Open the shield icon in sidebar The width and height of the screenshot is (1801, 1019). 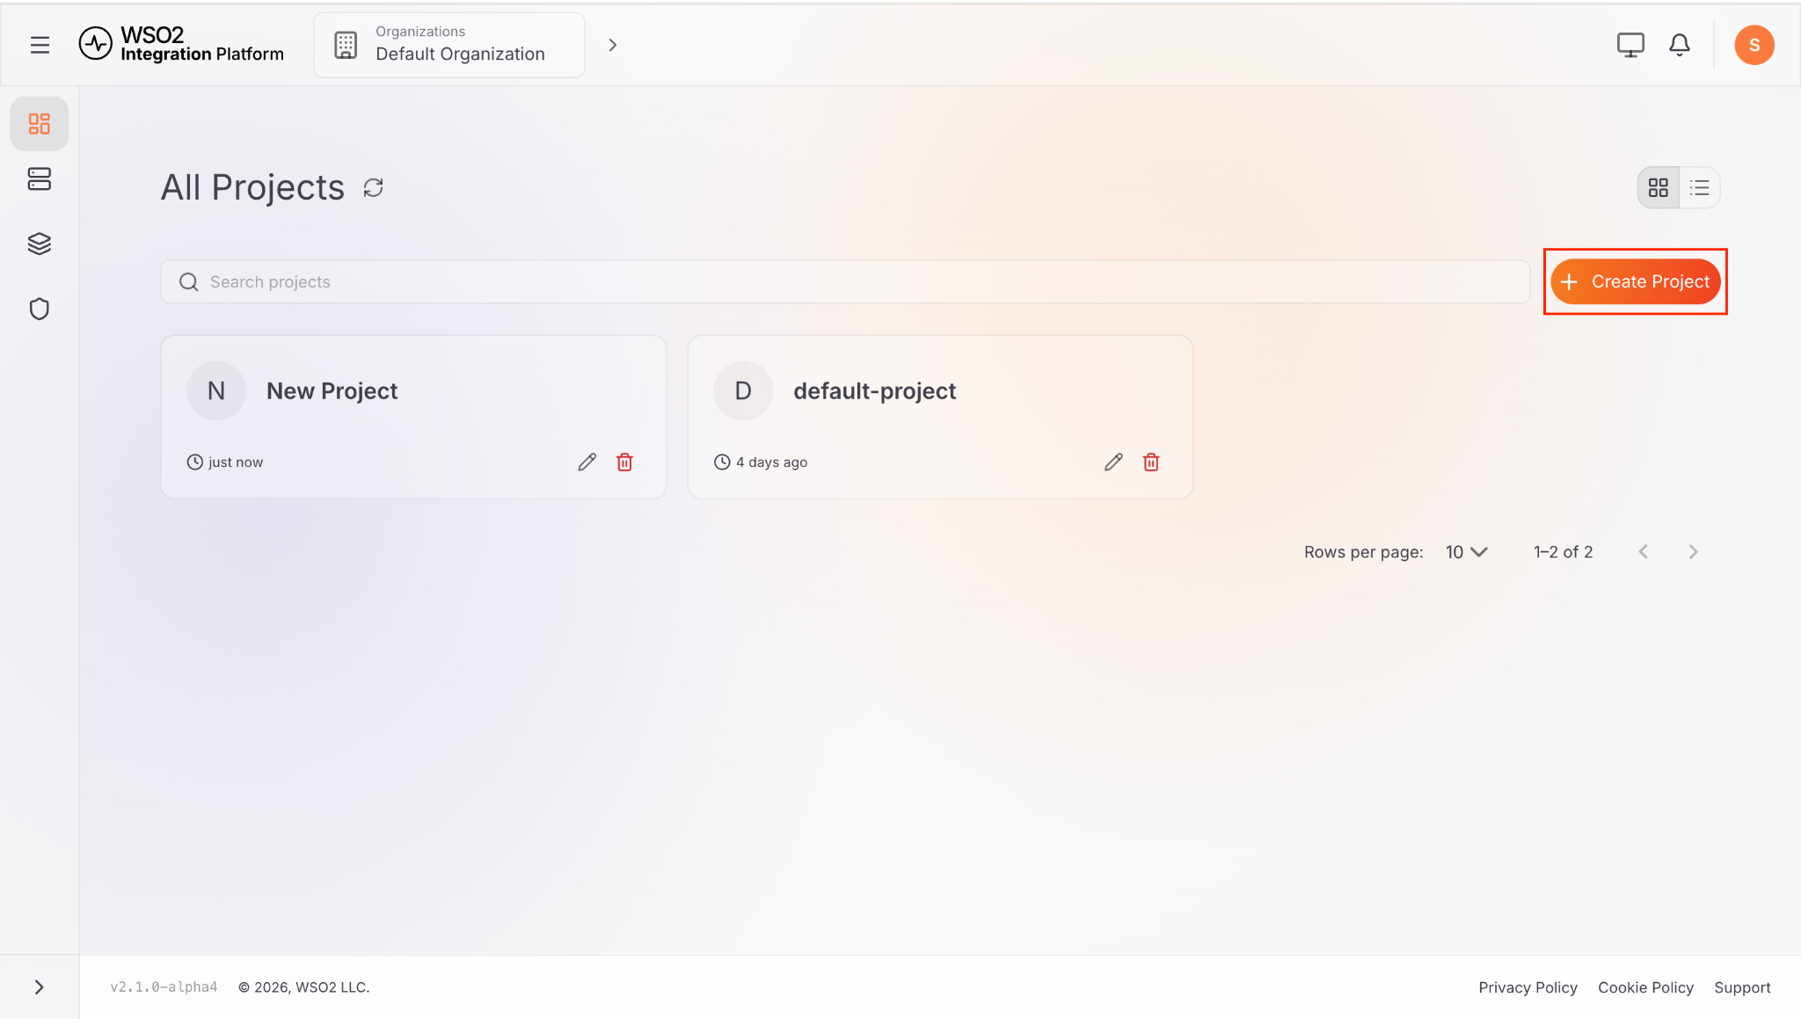pos(40,309)
